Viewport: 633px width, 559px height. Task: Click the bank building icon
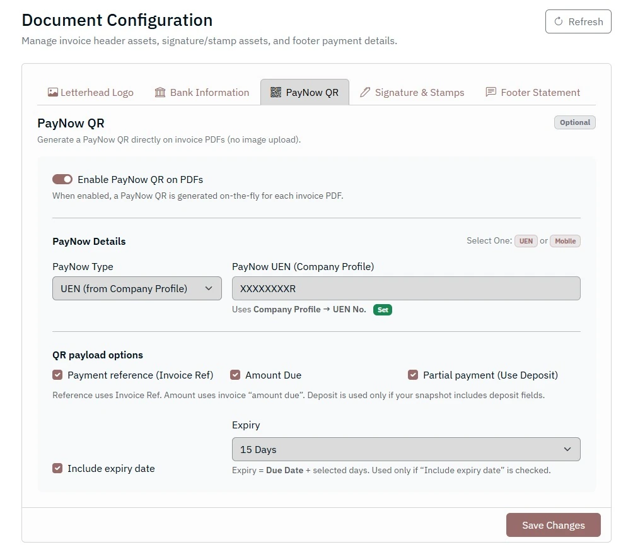pyautogui.click(x=160, y=92)
